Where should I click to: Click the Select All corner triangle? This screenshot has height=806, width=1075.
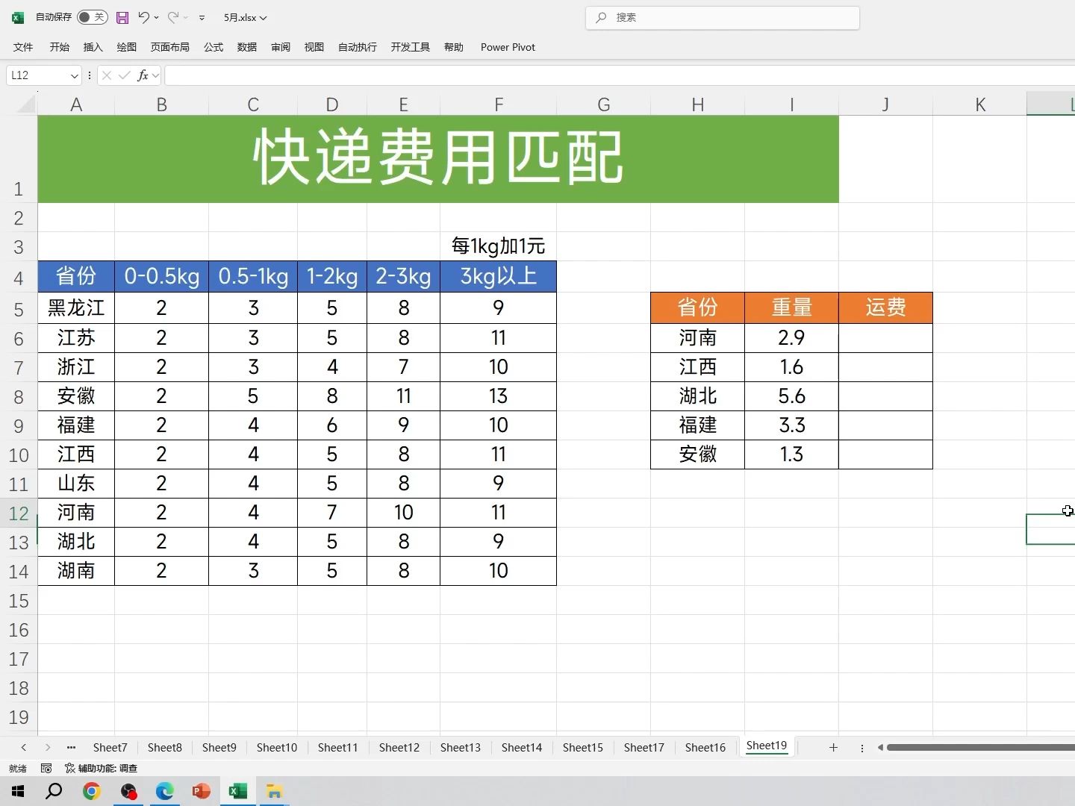[26, 104]
